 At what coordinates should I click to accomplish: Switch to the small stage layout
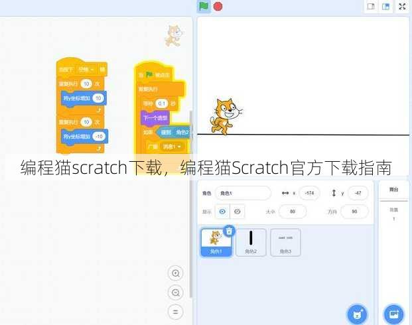(x=371, y=7)
